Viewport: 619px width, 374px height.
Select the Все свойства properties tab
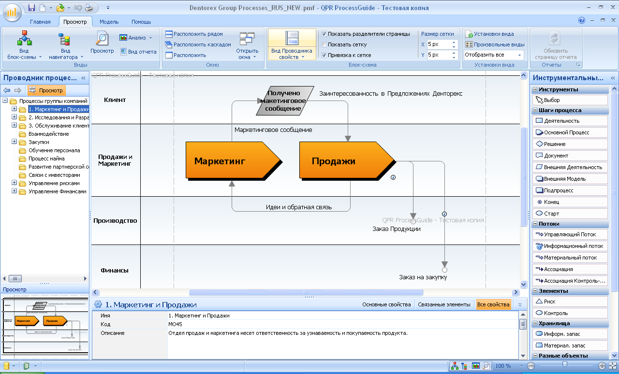pos(493,304)
